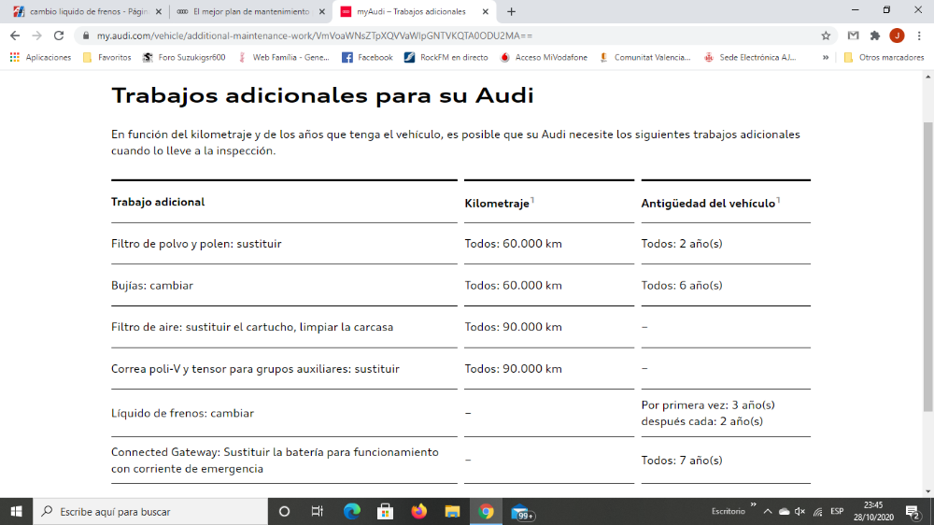Image resolution: width=934 pixels, height=525 pixels.
Task: Open the OneDrive cloud tray icon
Action: click(784, 511)
